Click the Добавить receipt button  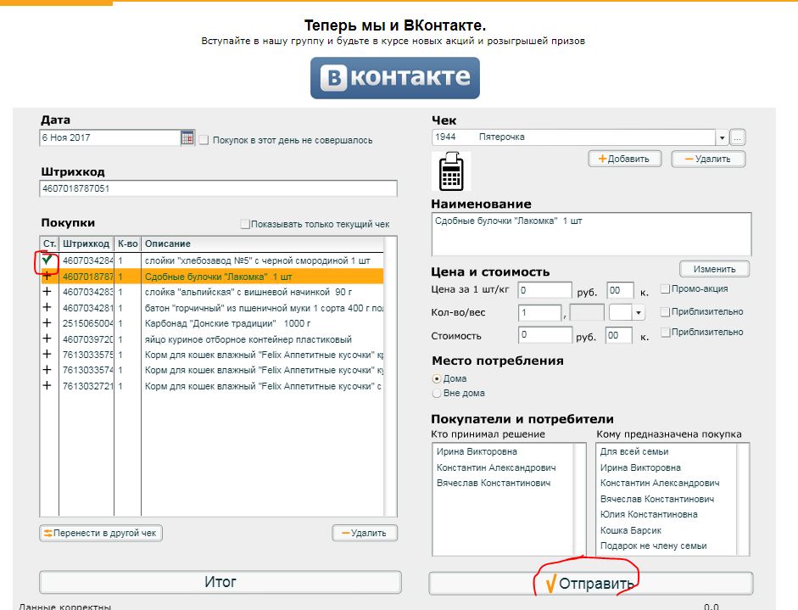tap(624, 159)
